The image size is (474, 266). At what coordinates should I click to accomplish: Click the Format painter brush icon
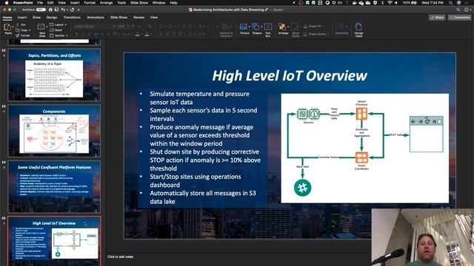point(18,35)
